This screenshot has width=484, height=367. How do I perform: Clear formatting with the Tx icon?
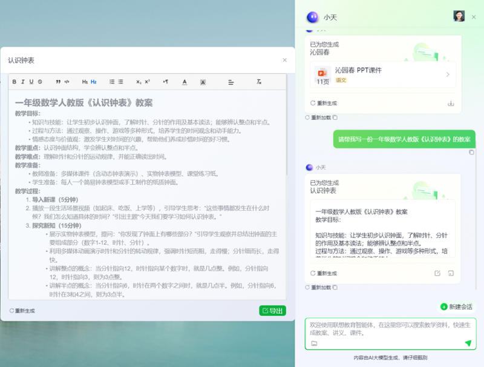(x=259, y=82)
